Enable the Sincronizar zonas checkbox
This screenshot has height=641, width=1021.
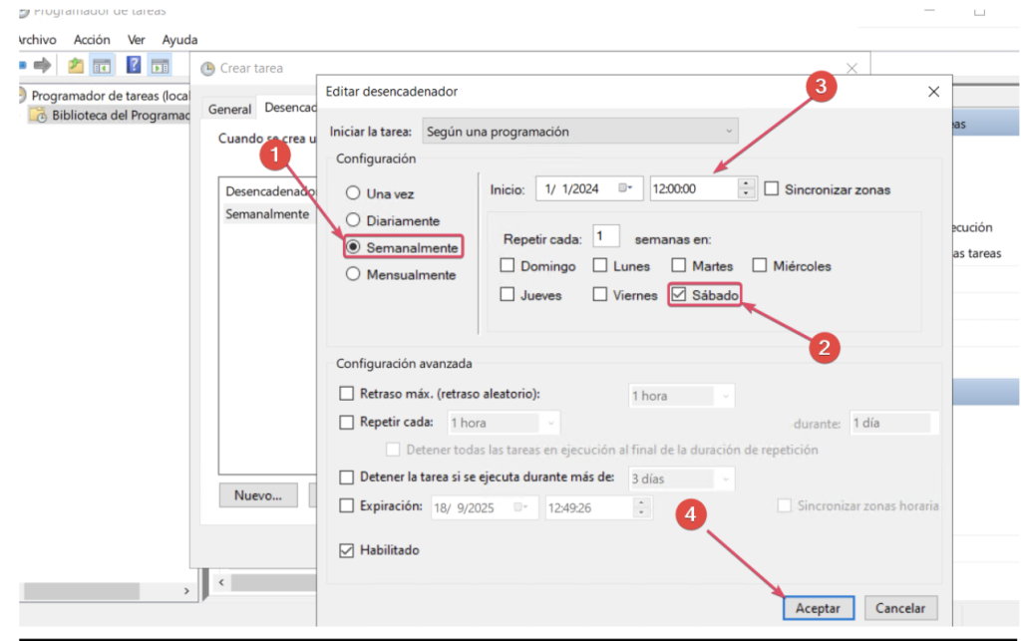pos(772,189)
